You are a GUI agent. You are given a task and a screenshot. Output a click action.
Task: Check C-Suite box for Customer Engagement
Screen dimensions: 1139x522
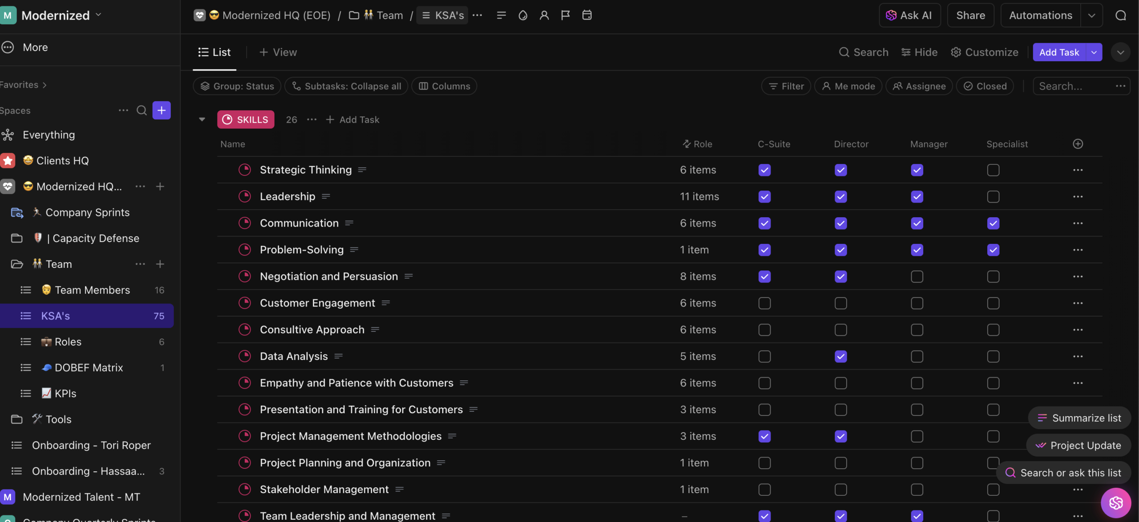click(x=764, y=303)
